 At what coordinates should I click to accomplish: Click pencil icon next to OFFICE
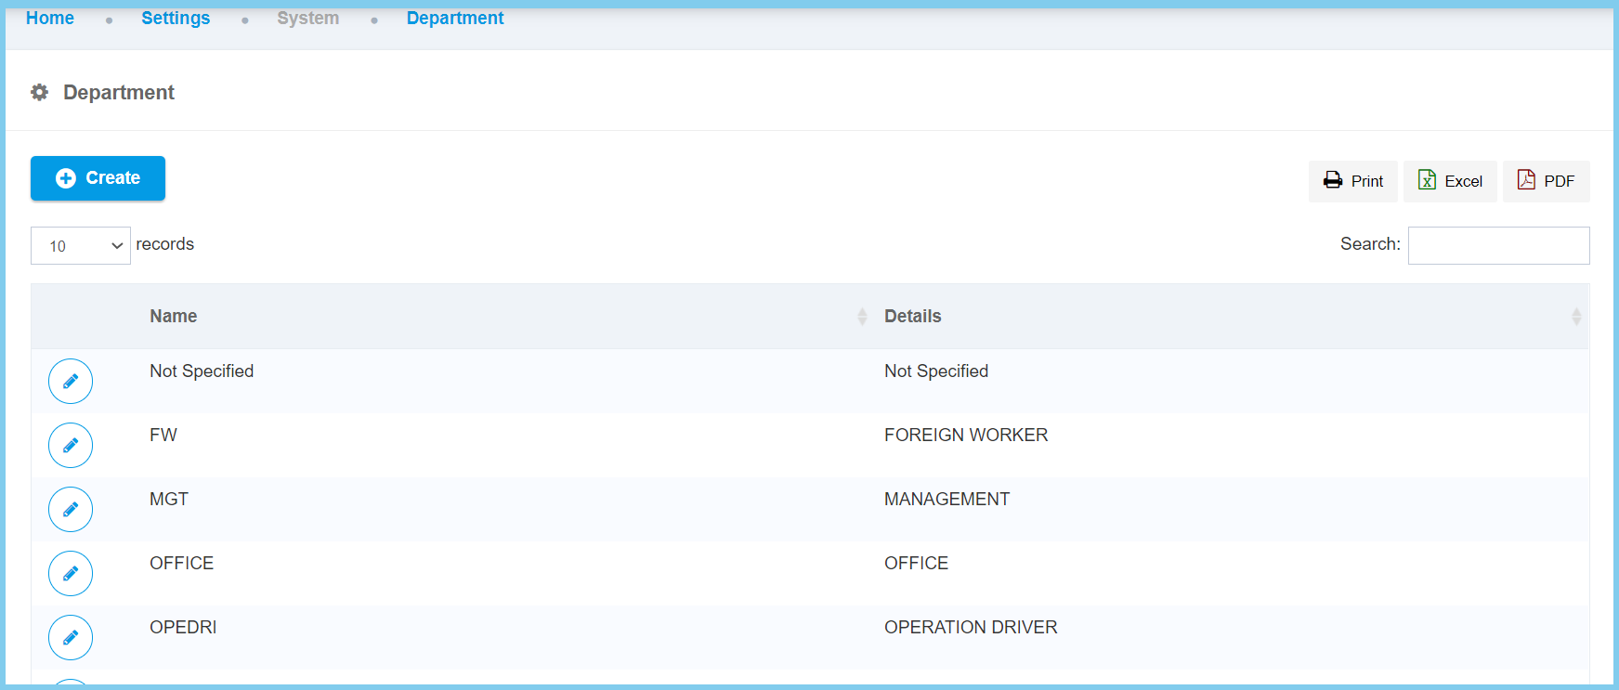click(71, 574)
